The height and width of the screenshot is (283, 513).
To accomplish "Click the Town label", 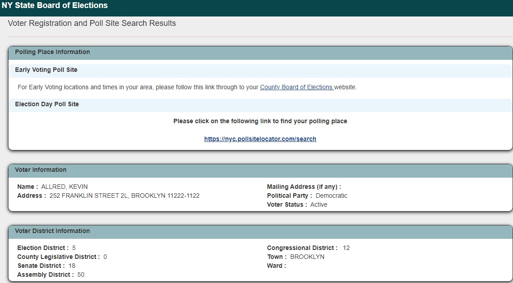I will tap(277, 257).
